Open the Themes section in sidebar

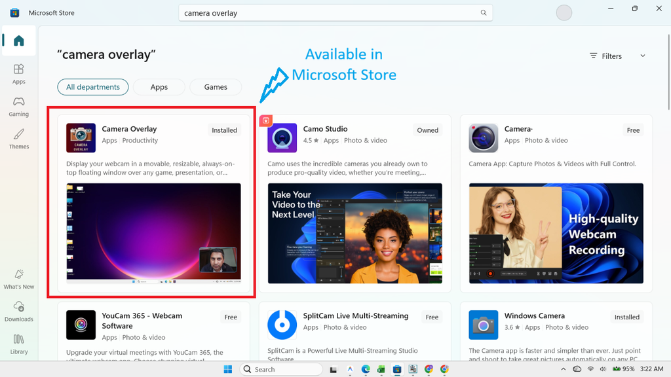point(19,139)
